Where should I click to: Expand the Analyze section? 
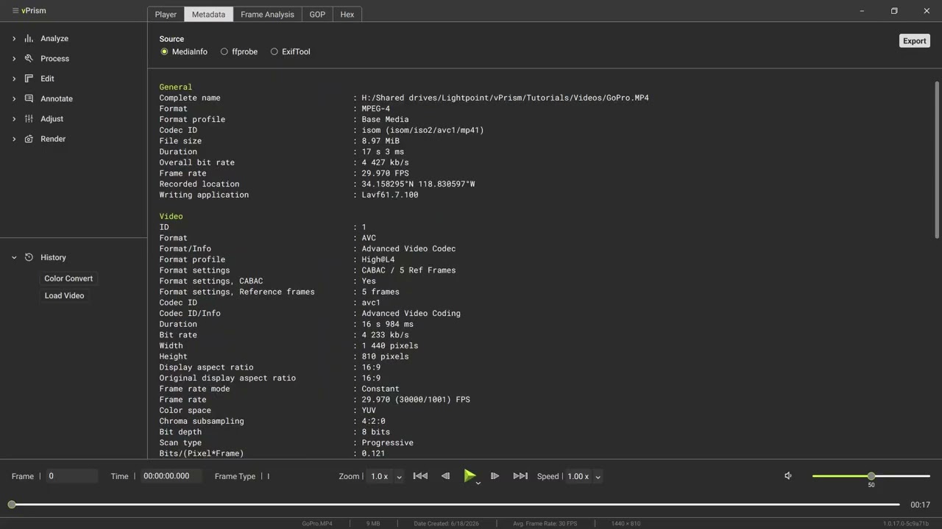coord(14,38)
